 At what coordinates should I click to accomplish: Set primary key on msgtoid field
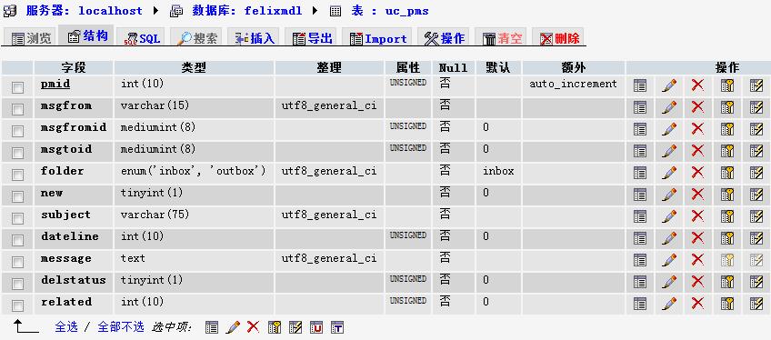click(727, 151)
